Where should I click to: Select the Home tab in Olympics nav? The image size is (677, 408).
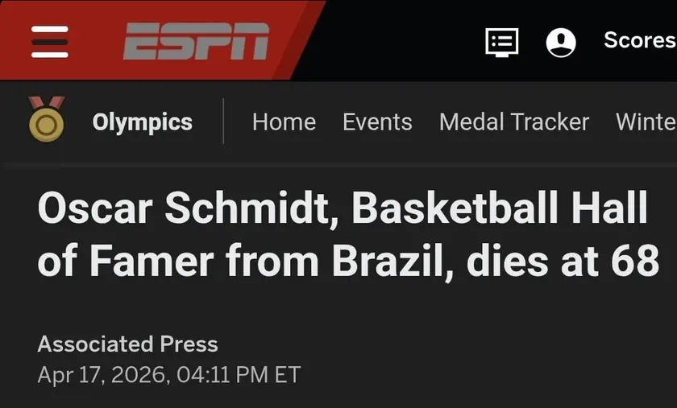point(284,122)
